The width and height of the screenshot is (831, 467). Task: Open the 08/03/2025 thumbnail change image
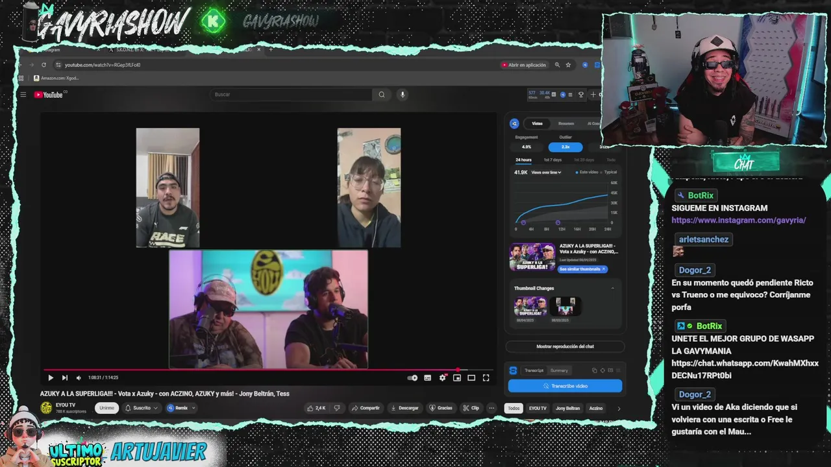(565, 305)
